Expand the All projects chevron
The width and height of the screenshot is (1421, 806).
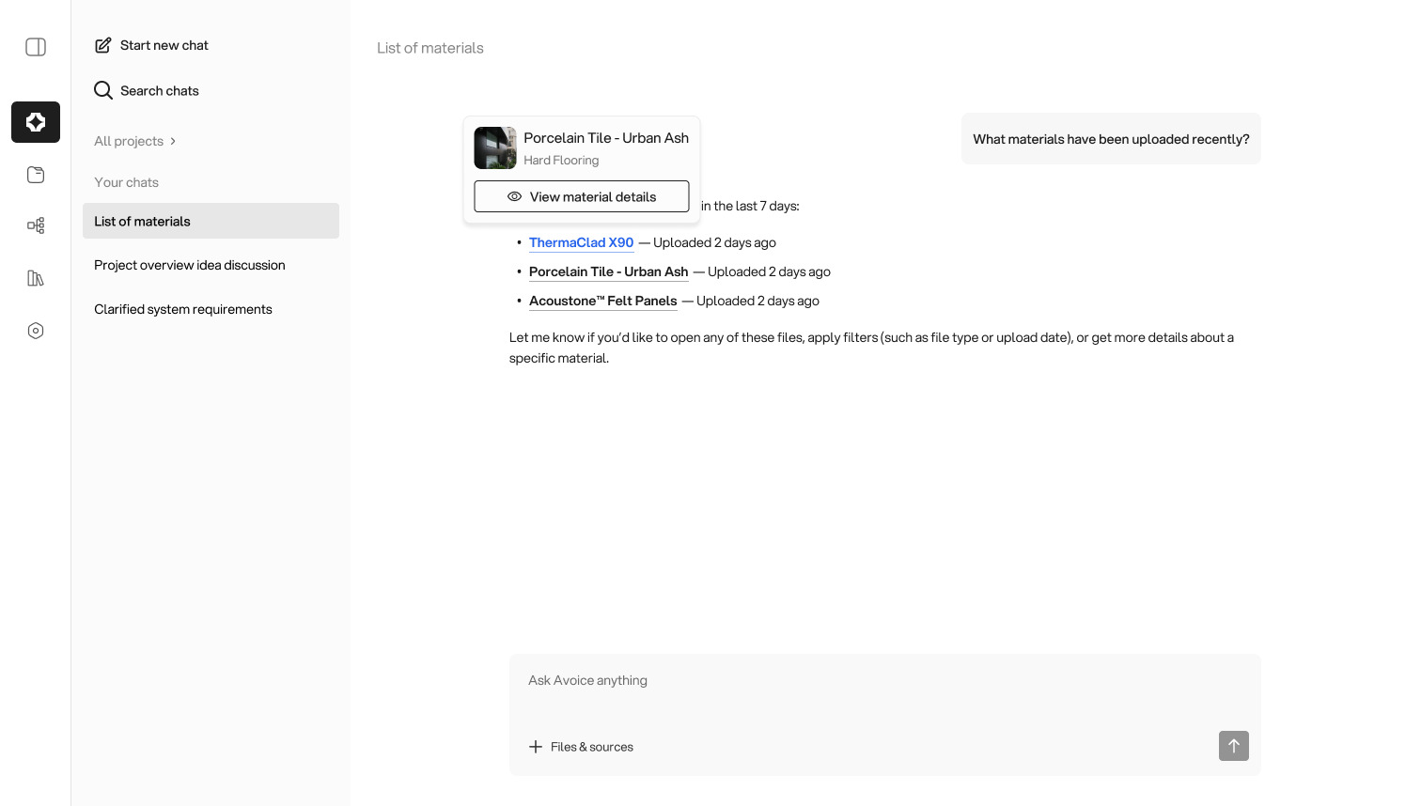click(173, 141)
